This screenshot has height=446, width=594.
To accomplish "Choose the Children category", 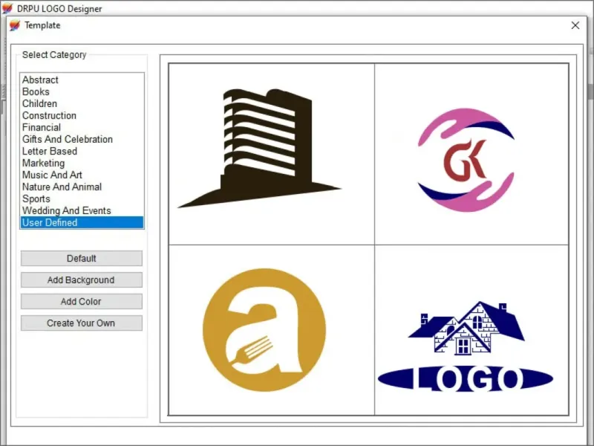I will tap(82, 103).
